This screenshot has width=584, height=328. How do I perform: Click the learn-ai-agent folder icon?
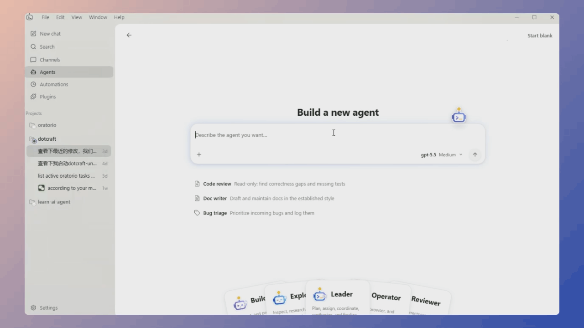32,202
